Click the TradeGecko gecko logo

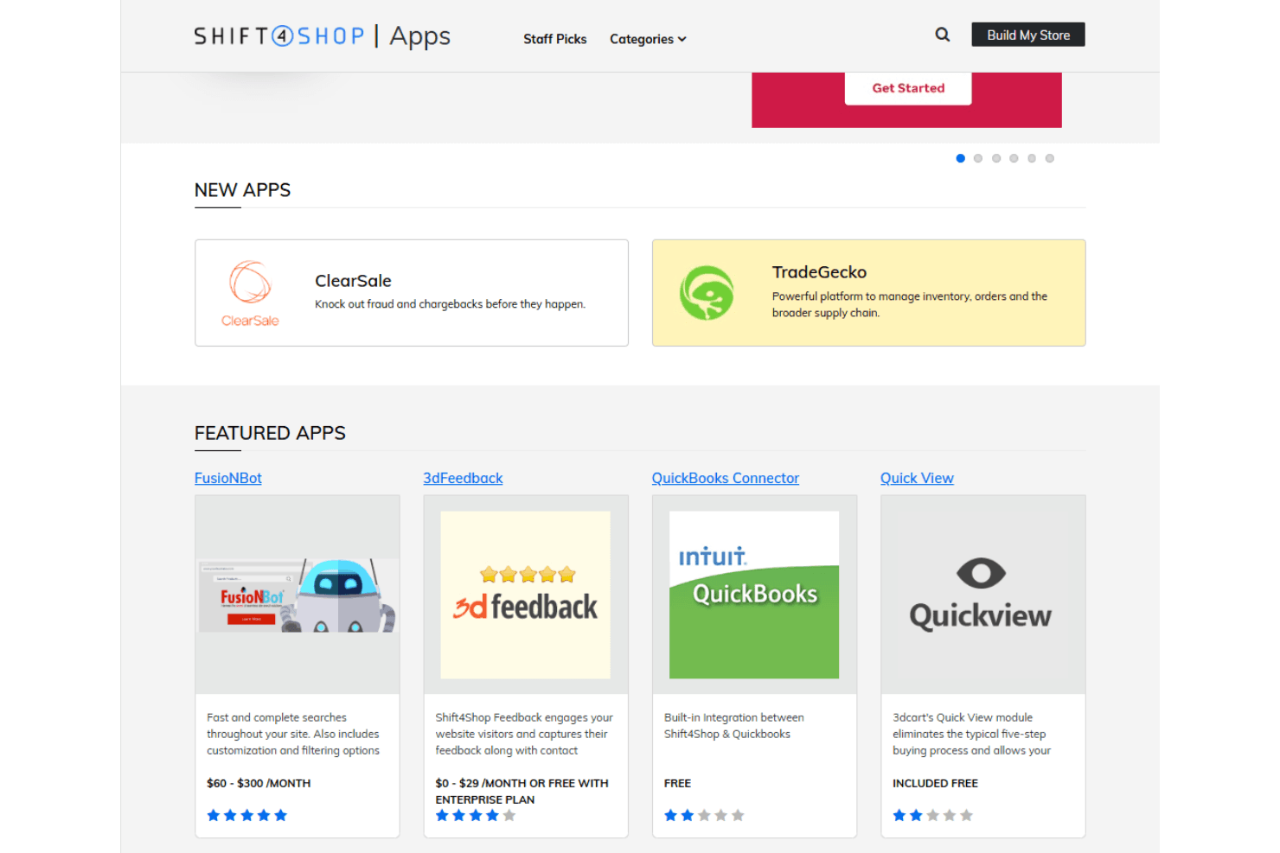point(707,293)
